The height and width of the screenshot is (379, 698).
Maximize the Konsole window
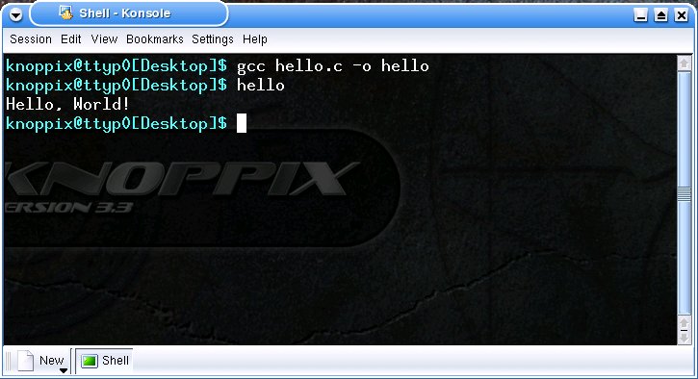pos(661,16)
